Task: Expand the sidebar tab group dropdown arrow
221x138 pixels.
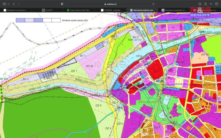Action: point(8,4)
